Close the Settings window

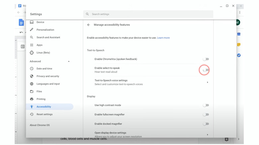click(x=233, y=6)
